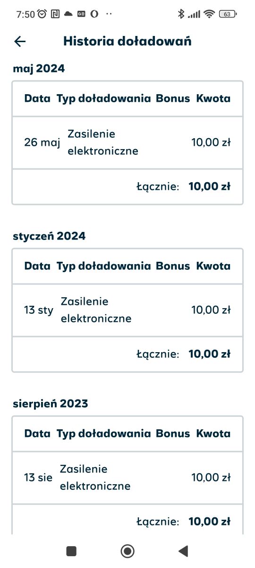
Task: Tap the back arrow icon
Action: coord(20,42)
